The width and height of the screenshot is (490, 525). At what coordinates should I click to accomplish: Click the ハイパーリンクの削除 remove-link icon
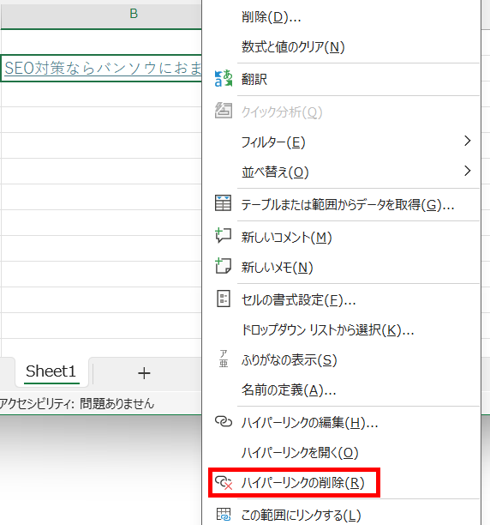pos(224,482)
